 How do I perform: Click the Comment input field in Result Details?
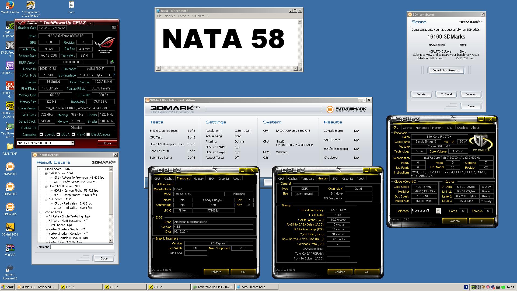82,247
